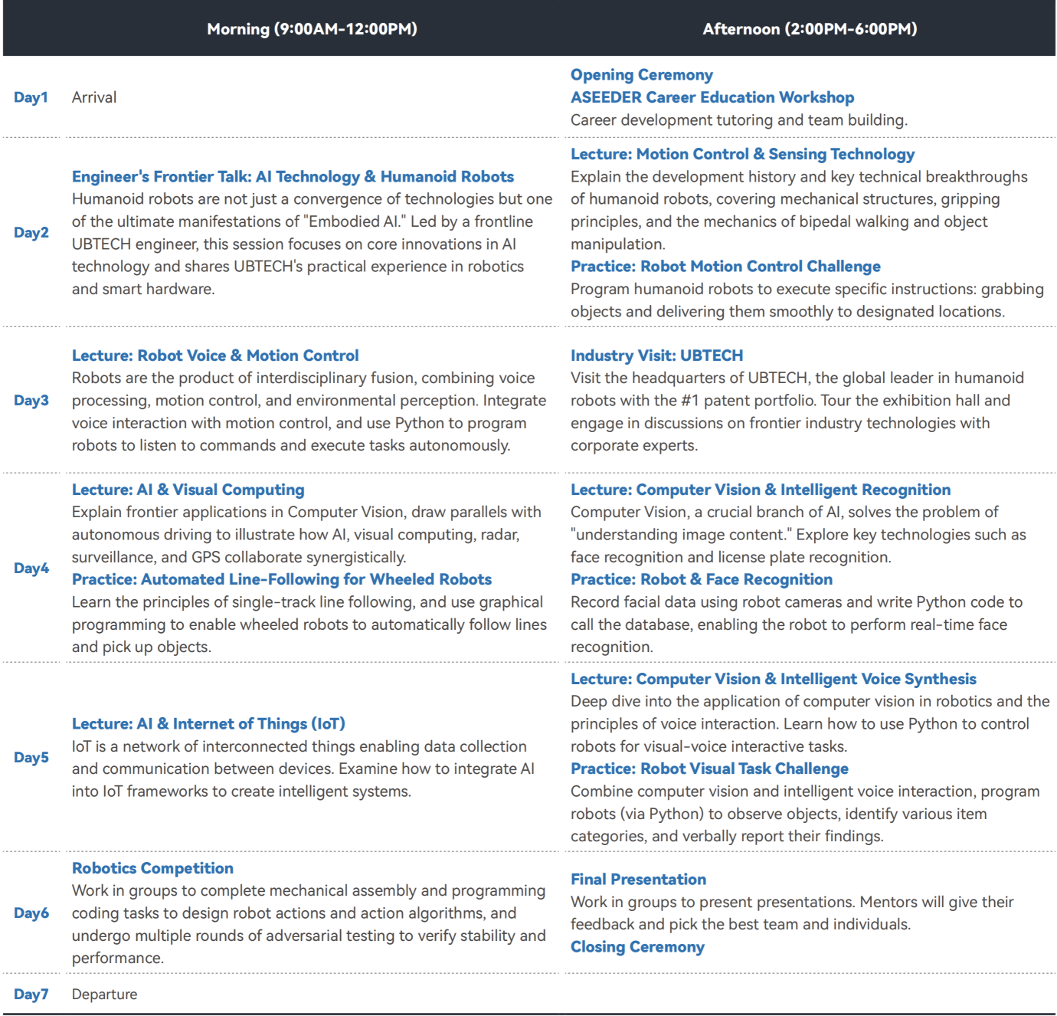Open the Robotics Competition heading
This screenshot has width=1057, height=1016.
152,868
